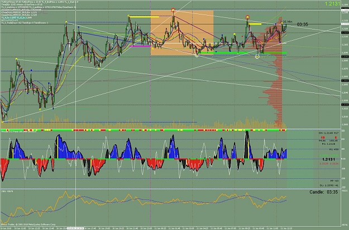
Task: Select the red sunburst marker at the highest peak
Action: (x=173, y=10)
